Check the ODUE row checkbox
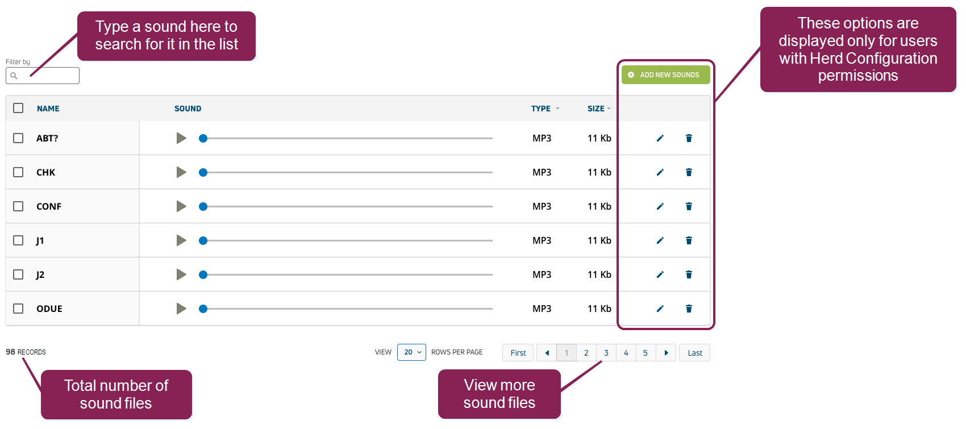966x429 pixels. pos(18,309)
